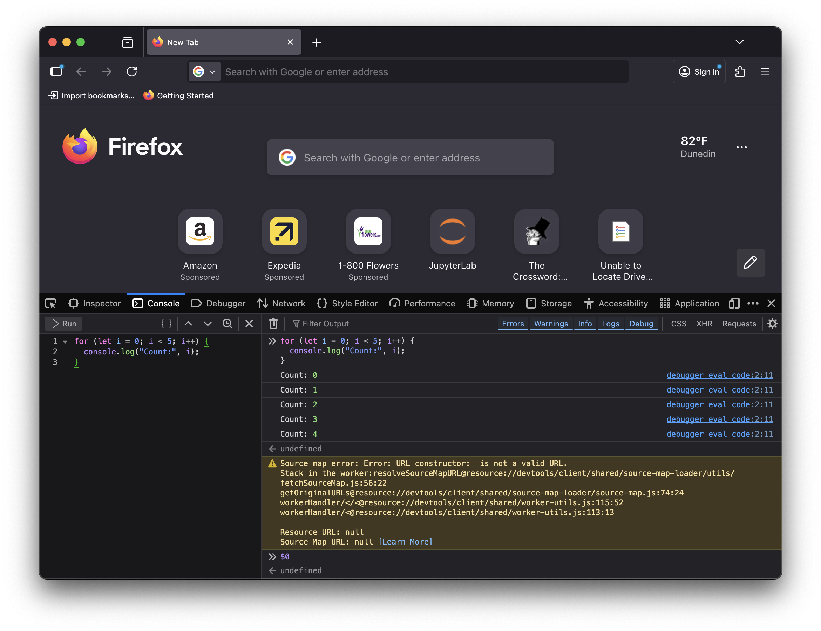
Task: Toggle the Warnings filter button
Action: coord(551,324)
